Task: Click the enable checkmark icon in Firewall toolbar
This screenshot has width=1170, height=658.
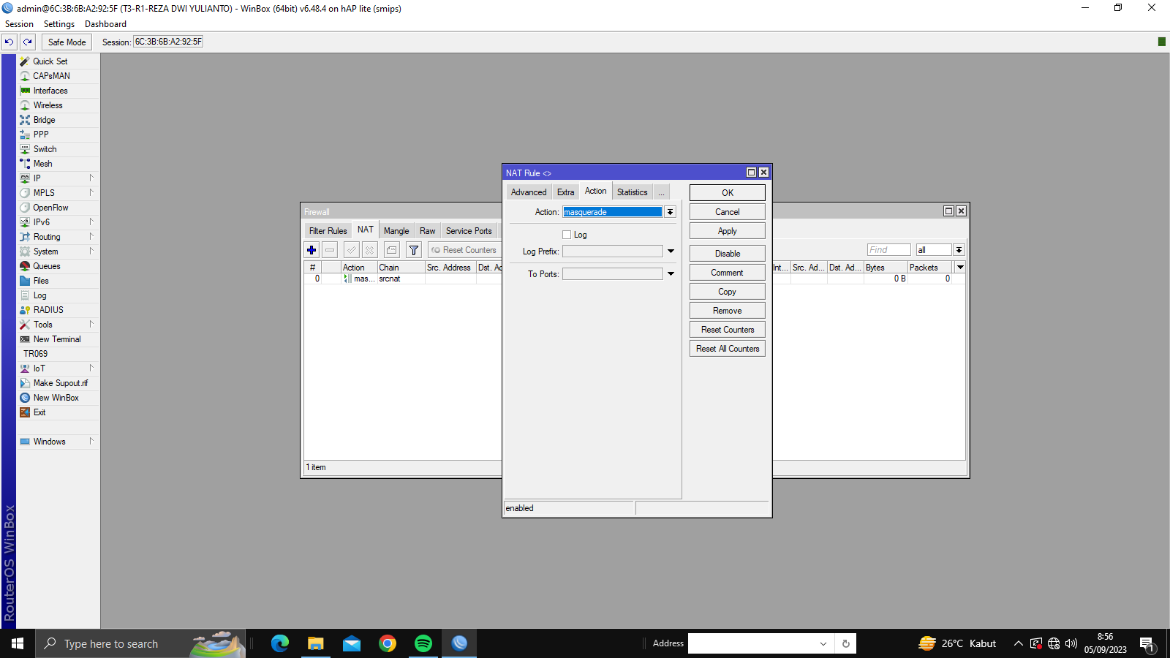Action: (x=352, y=250)
